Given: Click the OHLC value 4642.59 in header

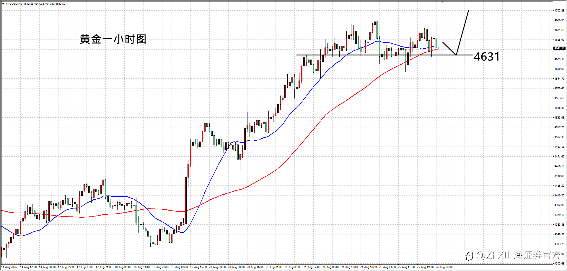Looking at the screenshot, I should click(x=28, y=4).
